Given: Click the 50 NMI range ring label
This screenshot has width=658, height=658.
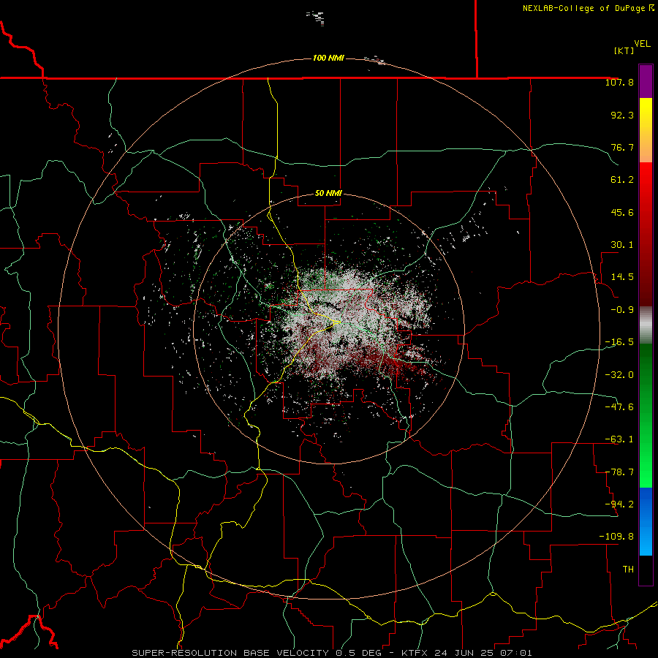Looking at the screenshot, I should tap(328, 194).
